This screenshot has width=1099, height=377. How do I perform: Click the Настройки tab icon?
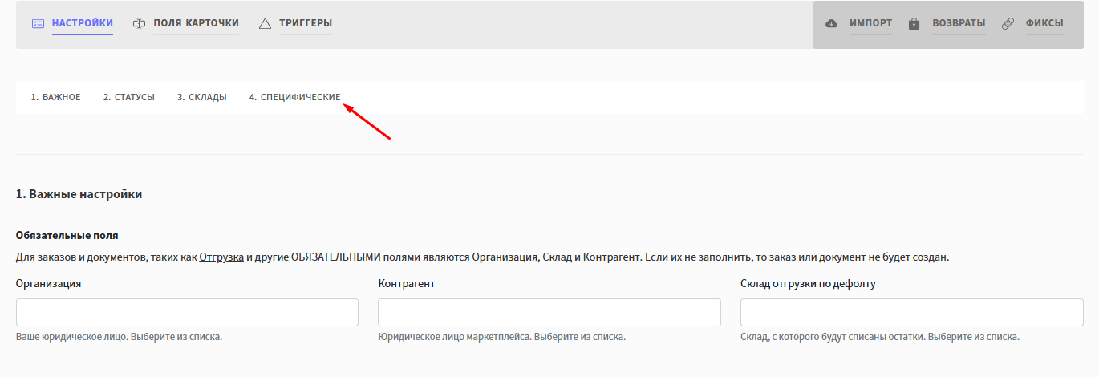pyautogui.click(x=38, y=23)
